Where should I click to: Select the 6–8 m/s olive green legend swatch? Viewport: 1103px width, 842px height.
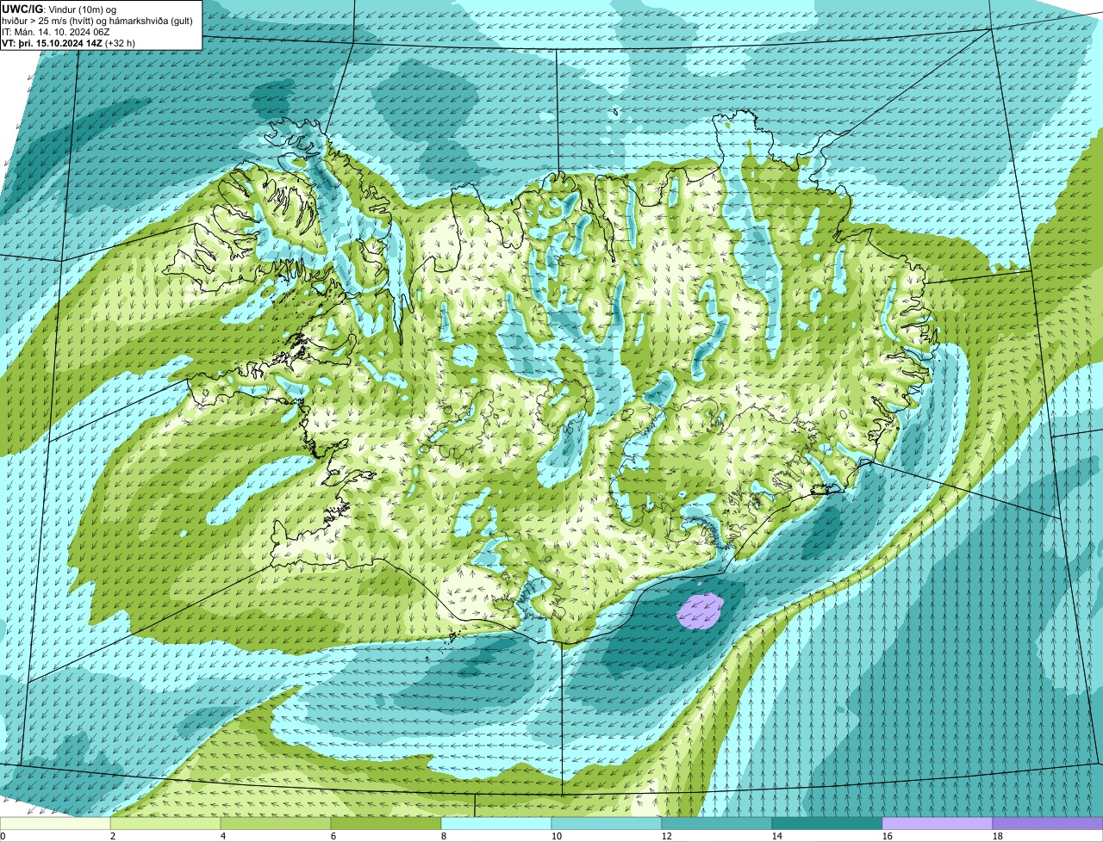(x=386, y=824)
